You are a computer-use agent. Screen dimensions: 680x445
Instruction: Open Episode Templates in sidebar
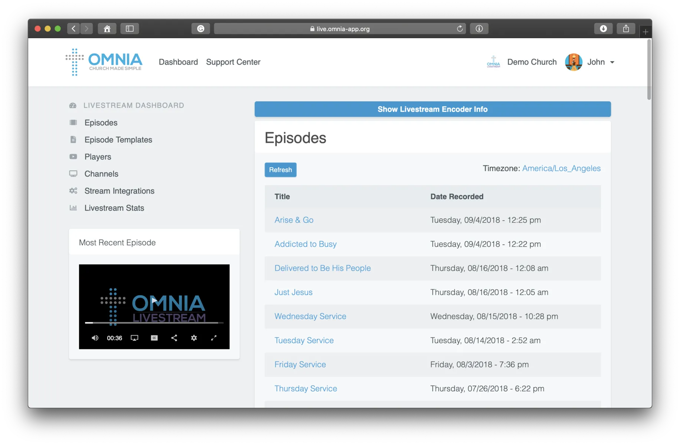click(x=118, y=140)
